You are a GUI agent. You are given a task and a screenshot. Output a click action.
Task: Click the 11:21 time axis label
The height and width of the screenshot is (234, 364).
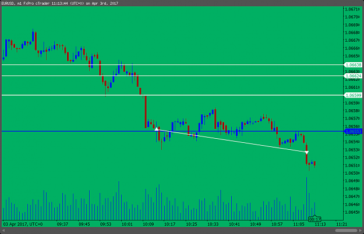click(x=342, y=224)
